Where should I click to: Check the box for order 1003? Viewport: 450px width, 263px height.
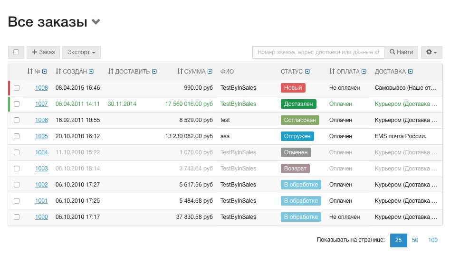click(x=17, y=169)
